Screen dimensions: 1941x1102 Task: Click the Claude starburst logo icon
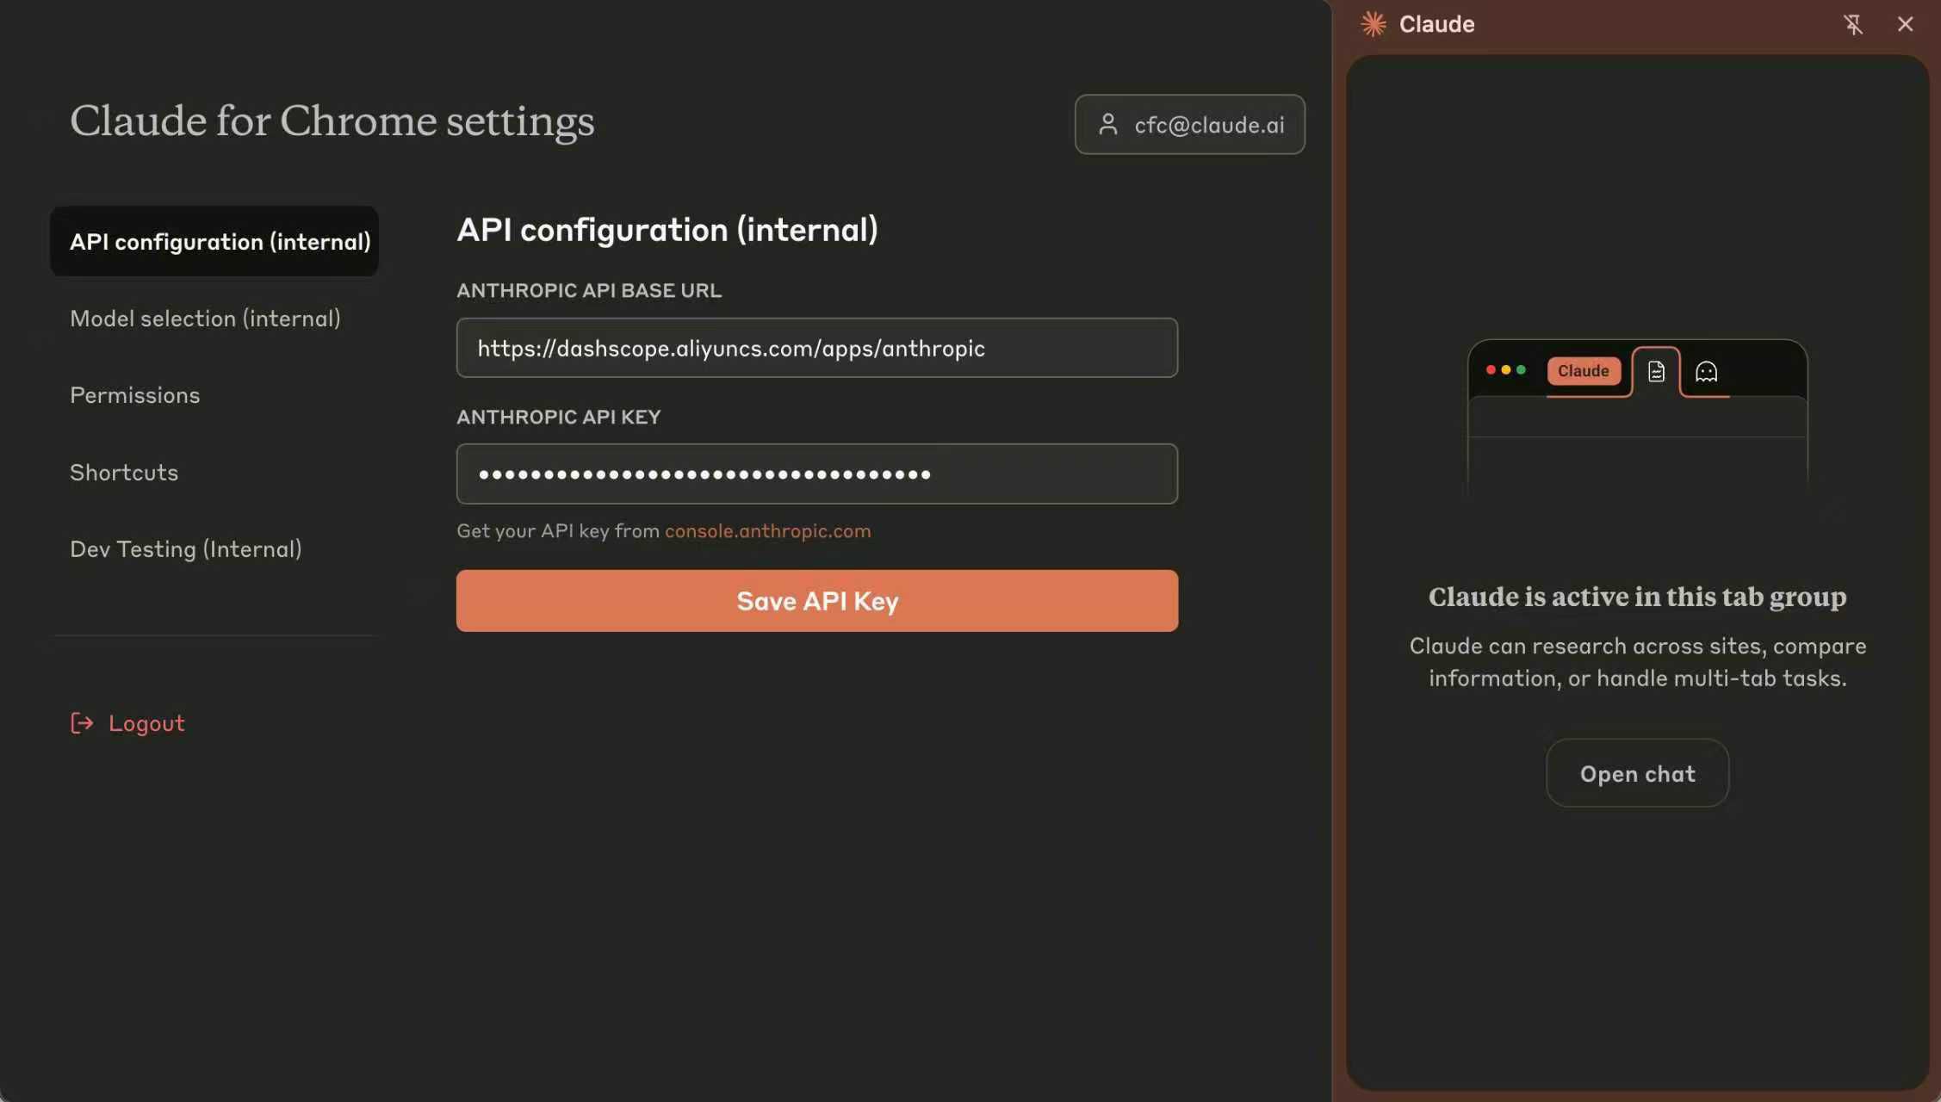[x=1373, y=24]
